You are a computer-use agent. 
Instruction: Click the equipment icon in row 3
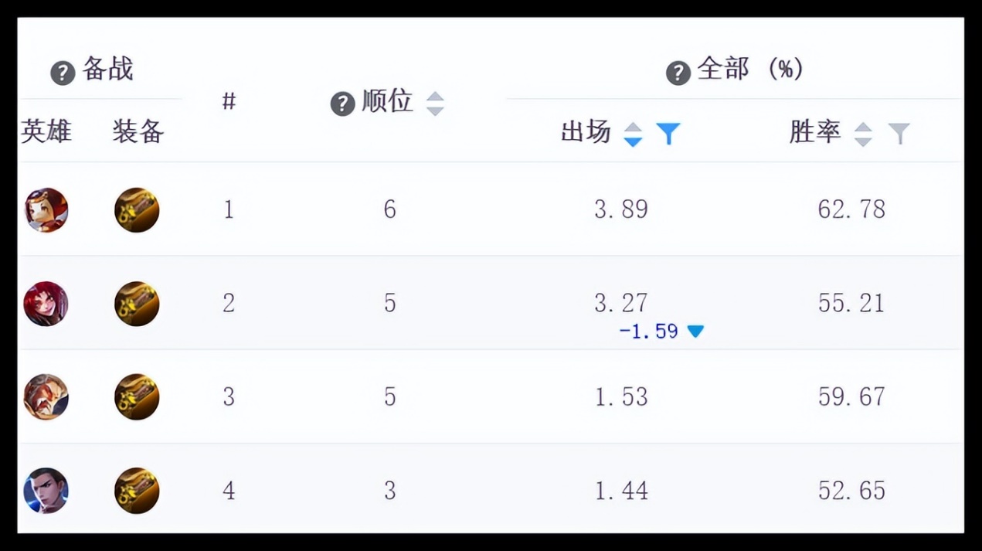click(137, 397)
